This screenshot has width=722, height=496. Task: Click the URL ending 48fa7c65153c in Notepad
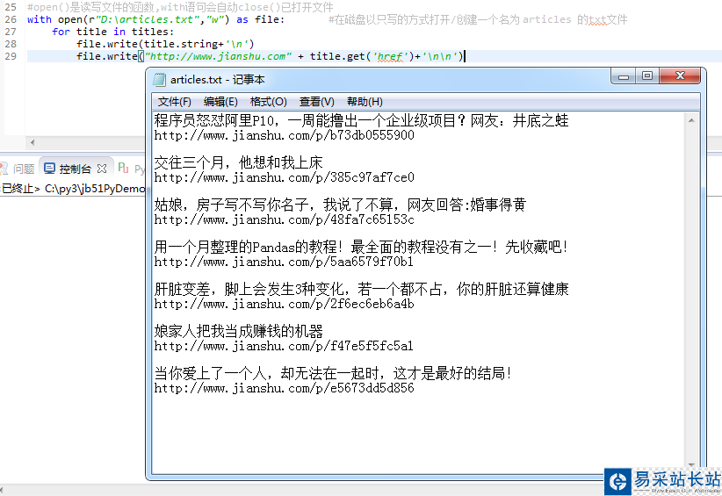point(284,219)
